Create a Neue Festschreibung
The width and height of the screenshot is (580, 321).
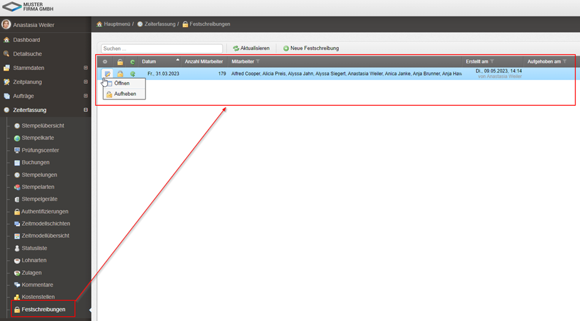311,48
